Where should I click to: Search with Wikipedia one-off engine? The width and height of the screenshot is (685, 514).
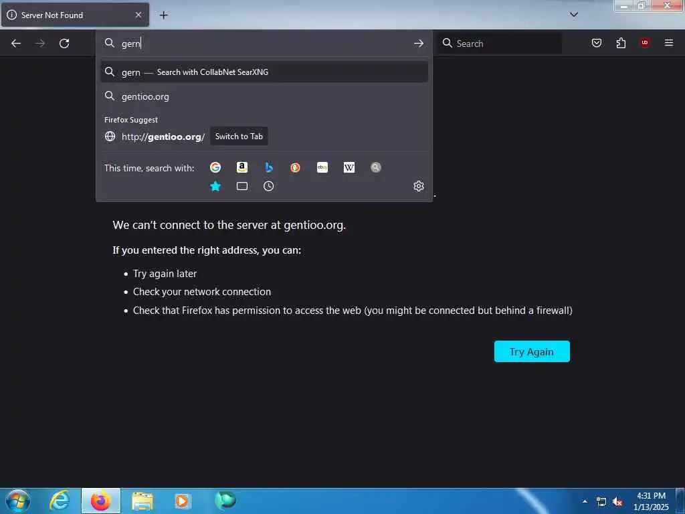pyautogui.click(x=349, y=167)
